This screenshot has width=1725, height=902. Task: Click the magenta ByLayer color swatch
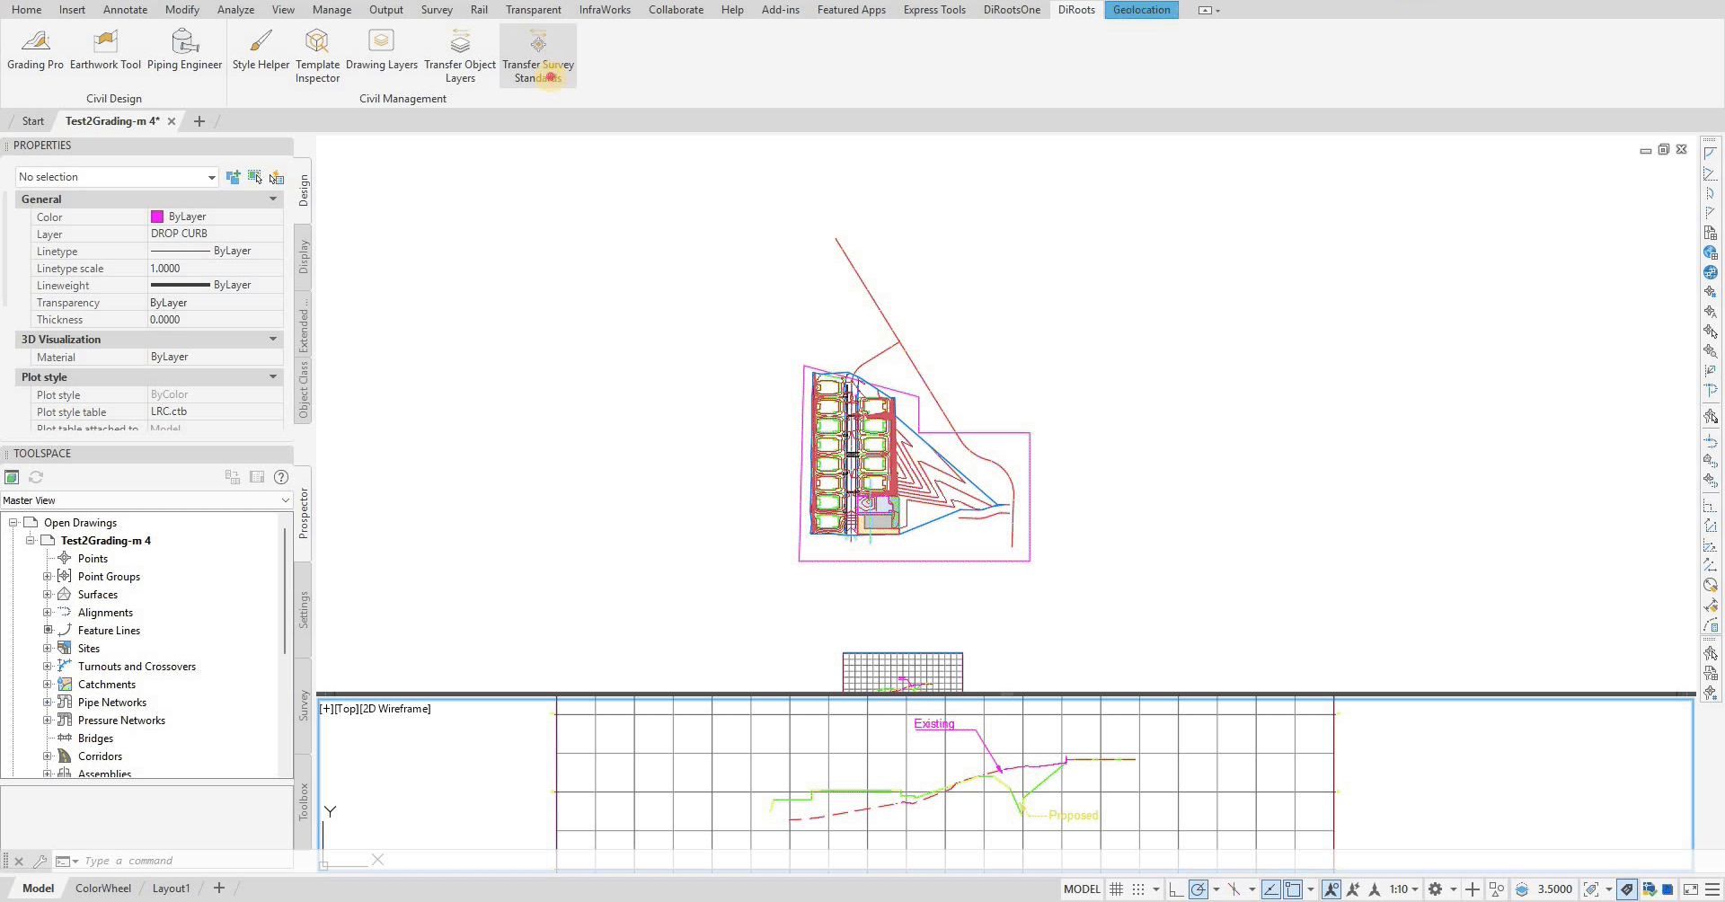point(157,217)
